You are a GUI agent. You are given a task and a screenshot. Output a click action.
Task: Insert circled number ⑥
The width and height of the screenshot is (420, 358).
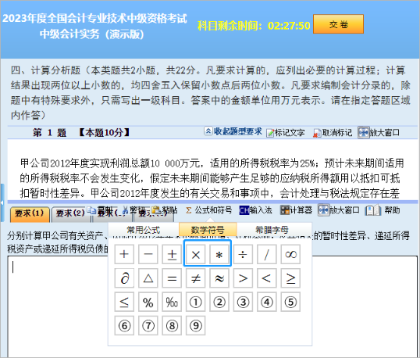coord(124,325)
